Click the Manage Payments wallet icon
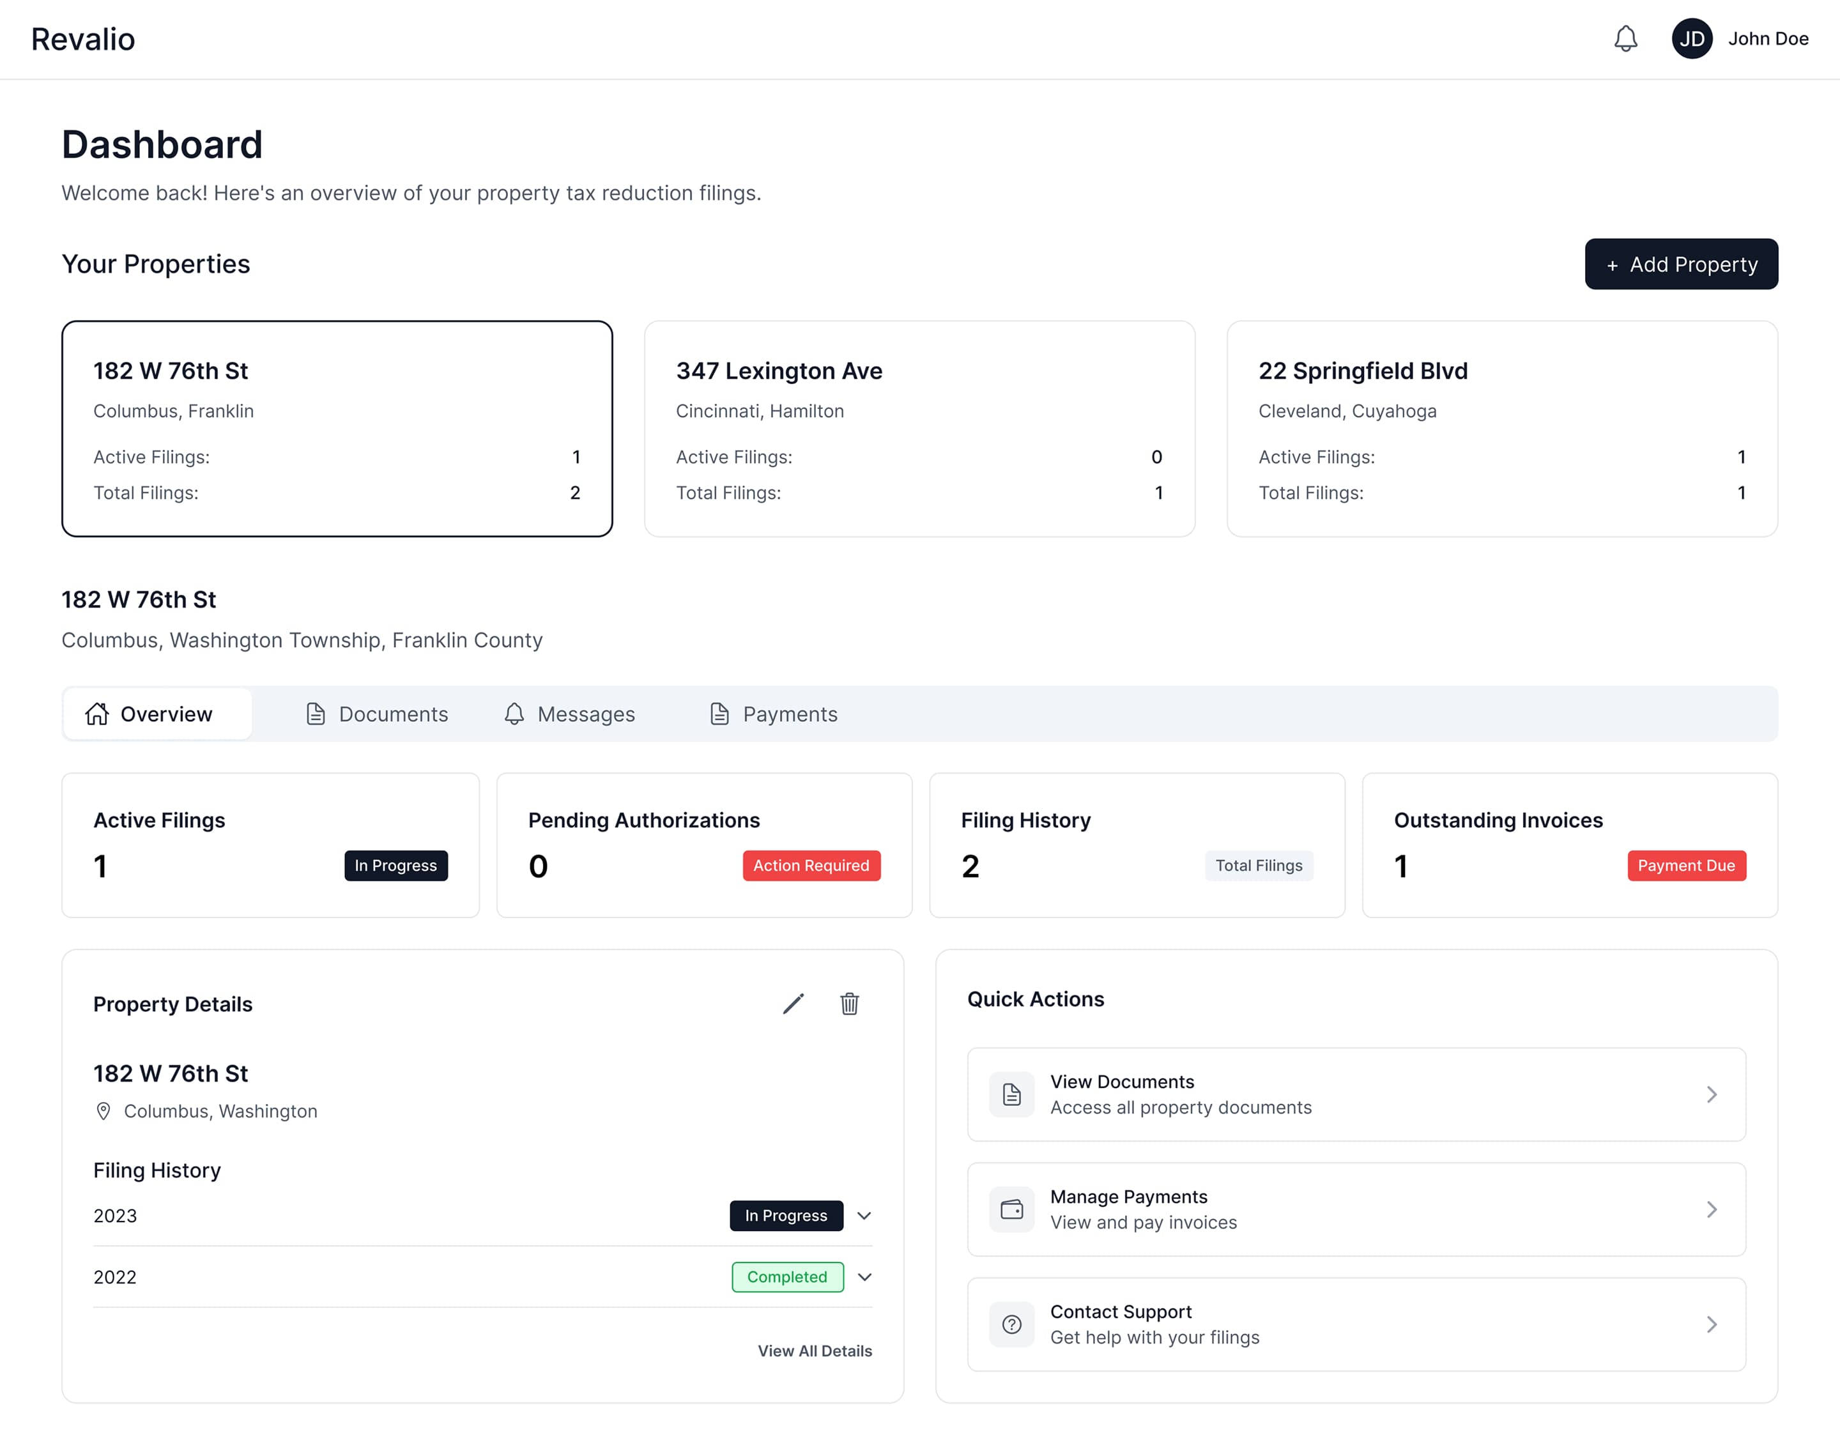 point(1011,1210)
